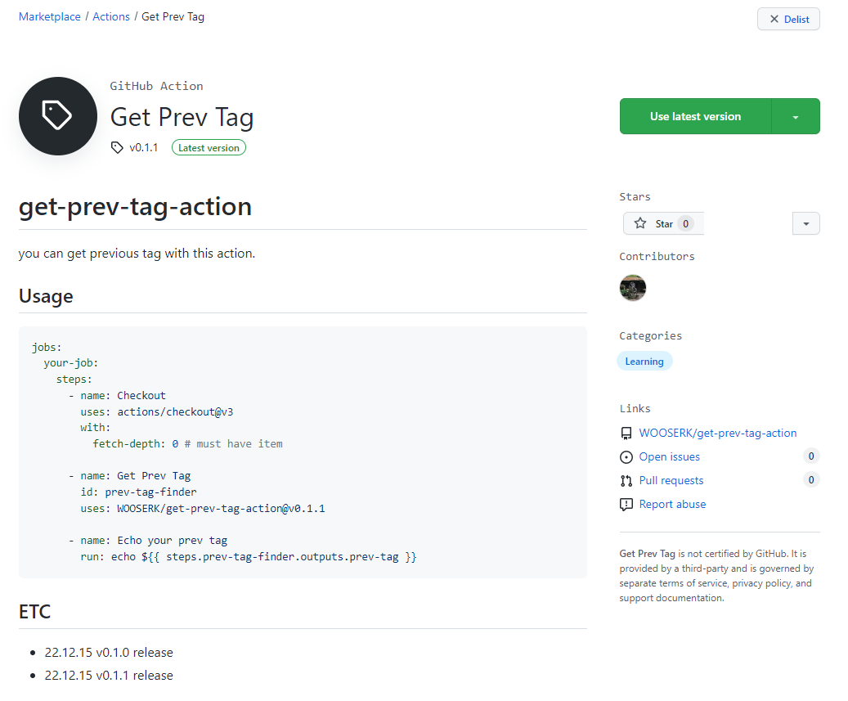The width and height of the screenshot is (848, 701).
Task: Click the Usage heading
Action: click(46, 296)
